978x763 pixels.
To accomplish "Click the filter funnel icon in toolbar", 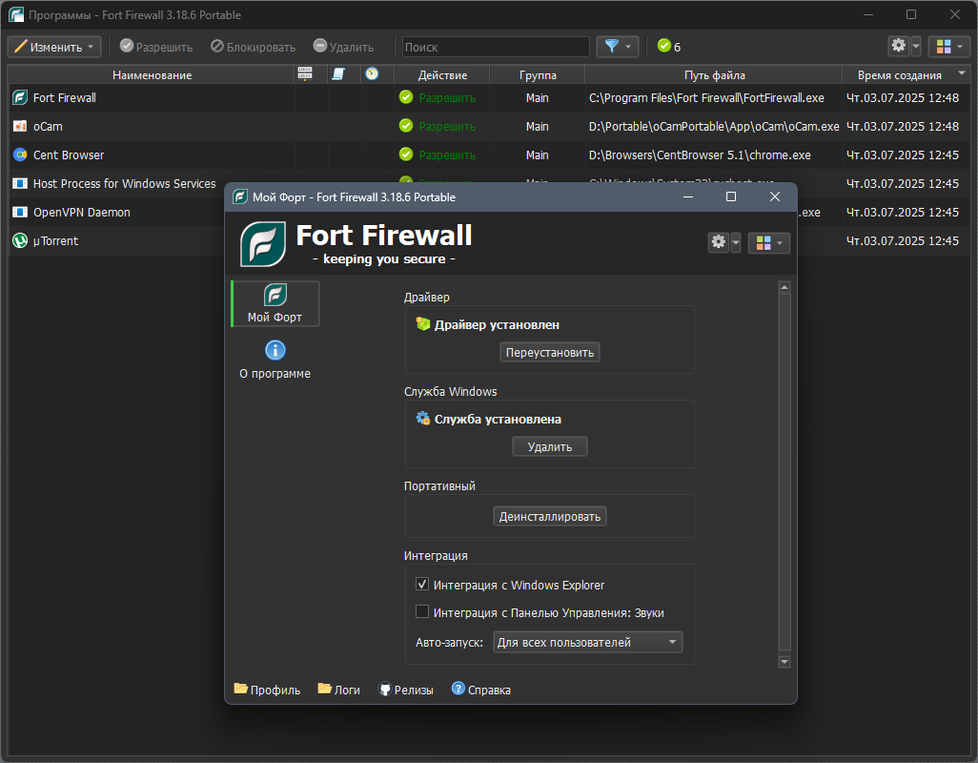I will pos(611,47).
